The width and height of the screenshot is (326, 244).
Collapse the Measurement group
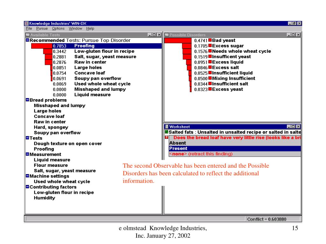click(27, 154)
